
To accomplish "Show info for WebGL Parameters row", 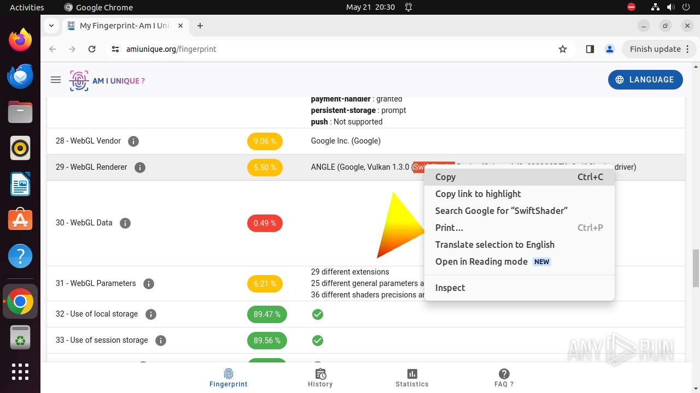I will pyautogui.click(x=149, y=284).
